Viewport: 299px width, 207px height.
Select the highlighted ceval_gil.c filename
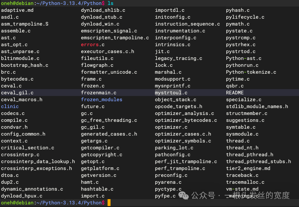coord(17,93)
